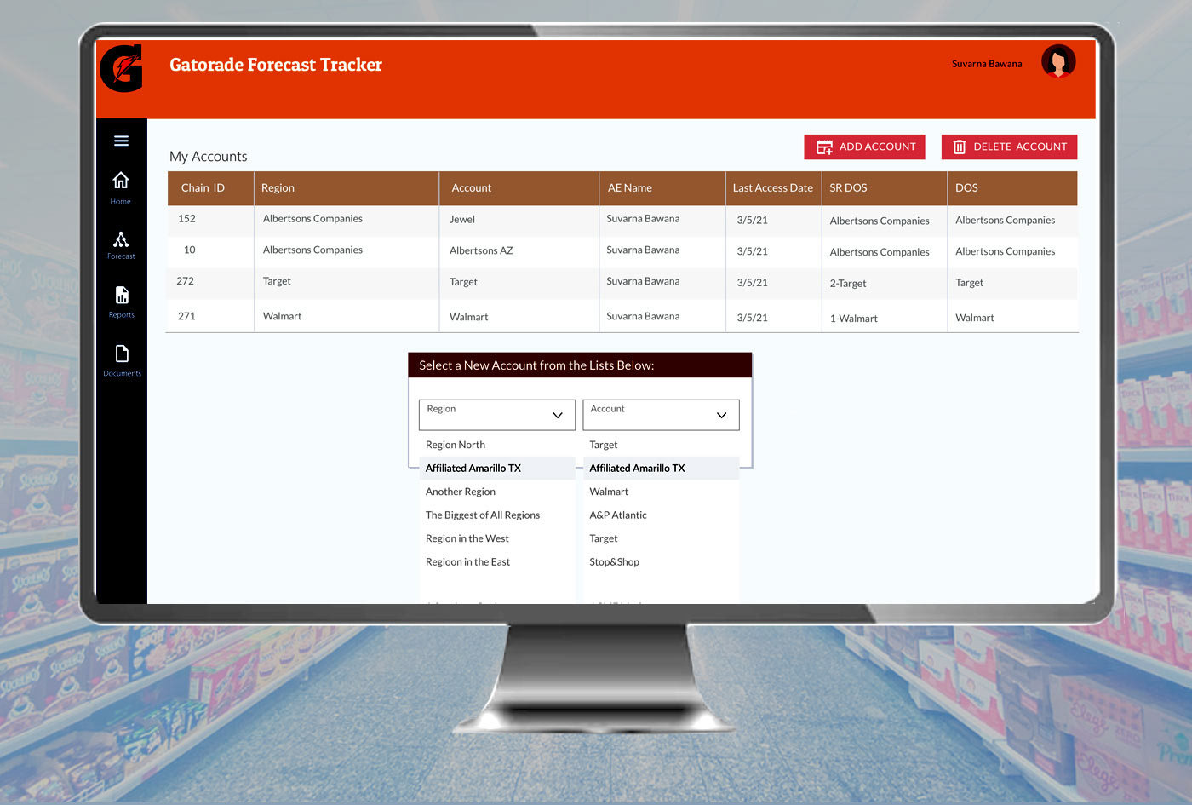Click the trash icon in Delete Account
1192x805 pixels.
(x=959, y=147)
